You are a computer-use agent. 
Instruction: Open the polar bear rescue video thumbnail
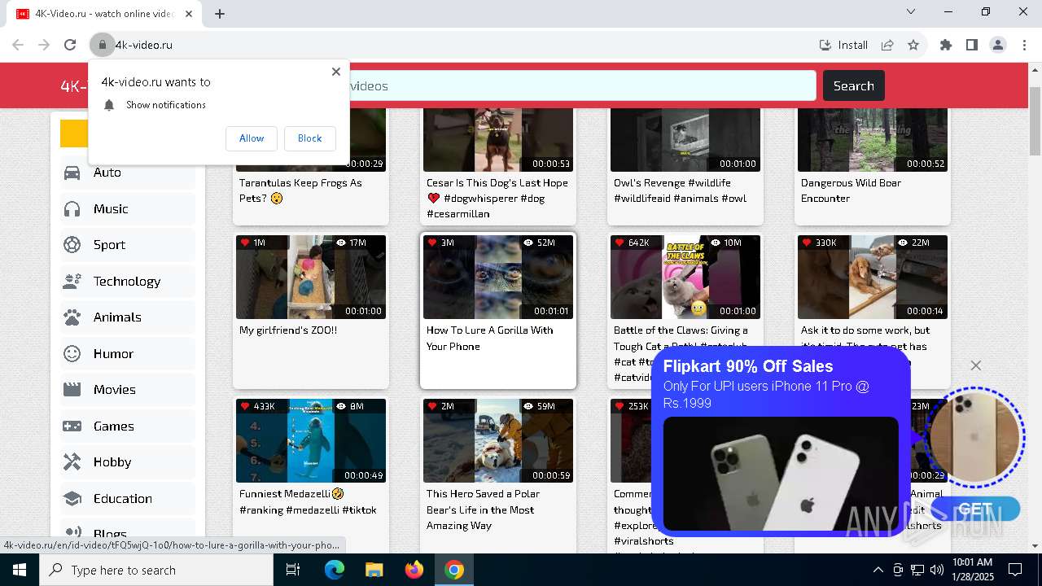498,440
